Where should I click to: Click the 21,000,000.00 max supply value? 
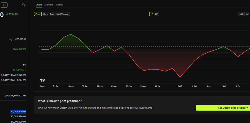click(x=18, y=122)
